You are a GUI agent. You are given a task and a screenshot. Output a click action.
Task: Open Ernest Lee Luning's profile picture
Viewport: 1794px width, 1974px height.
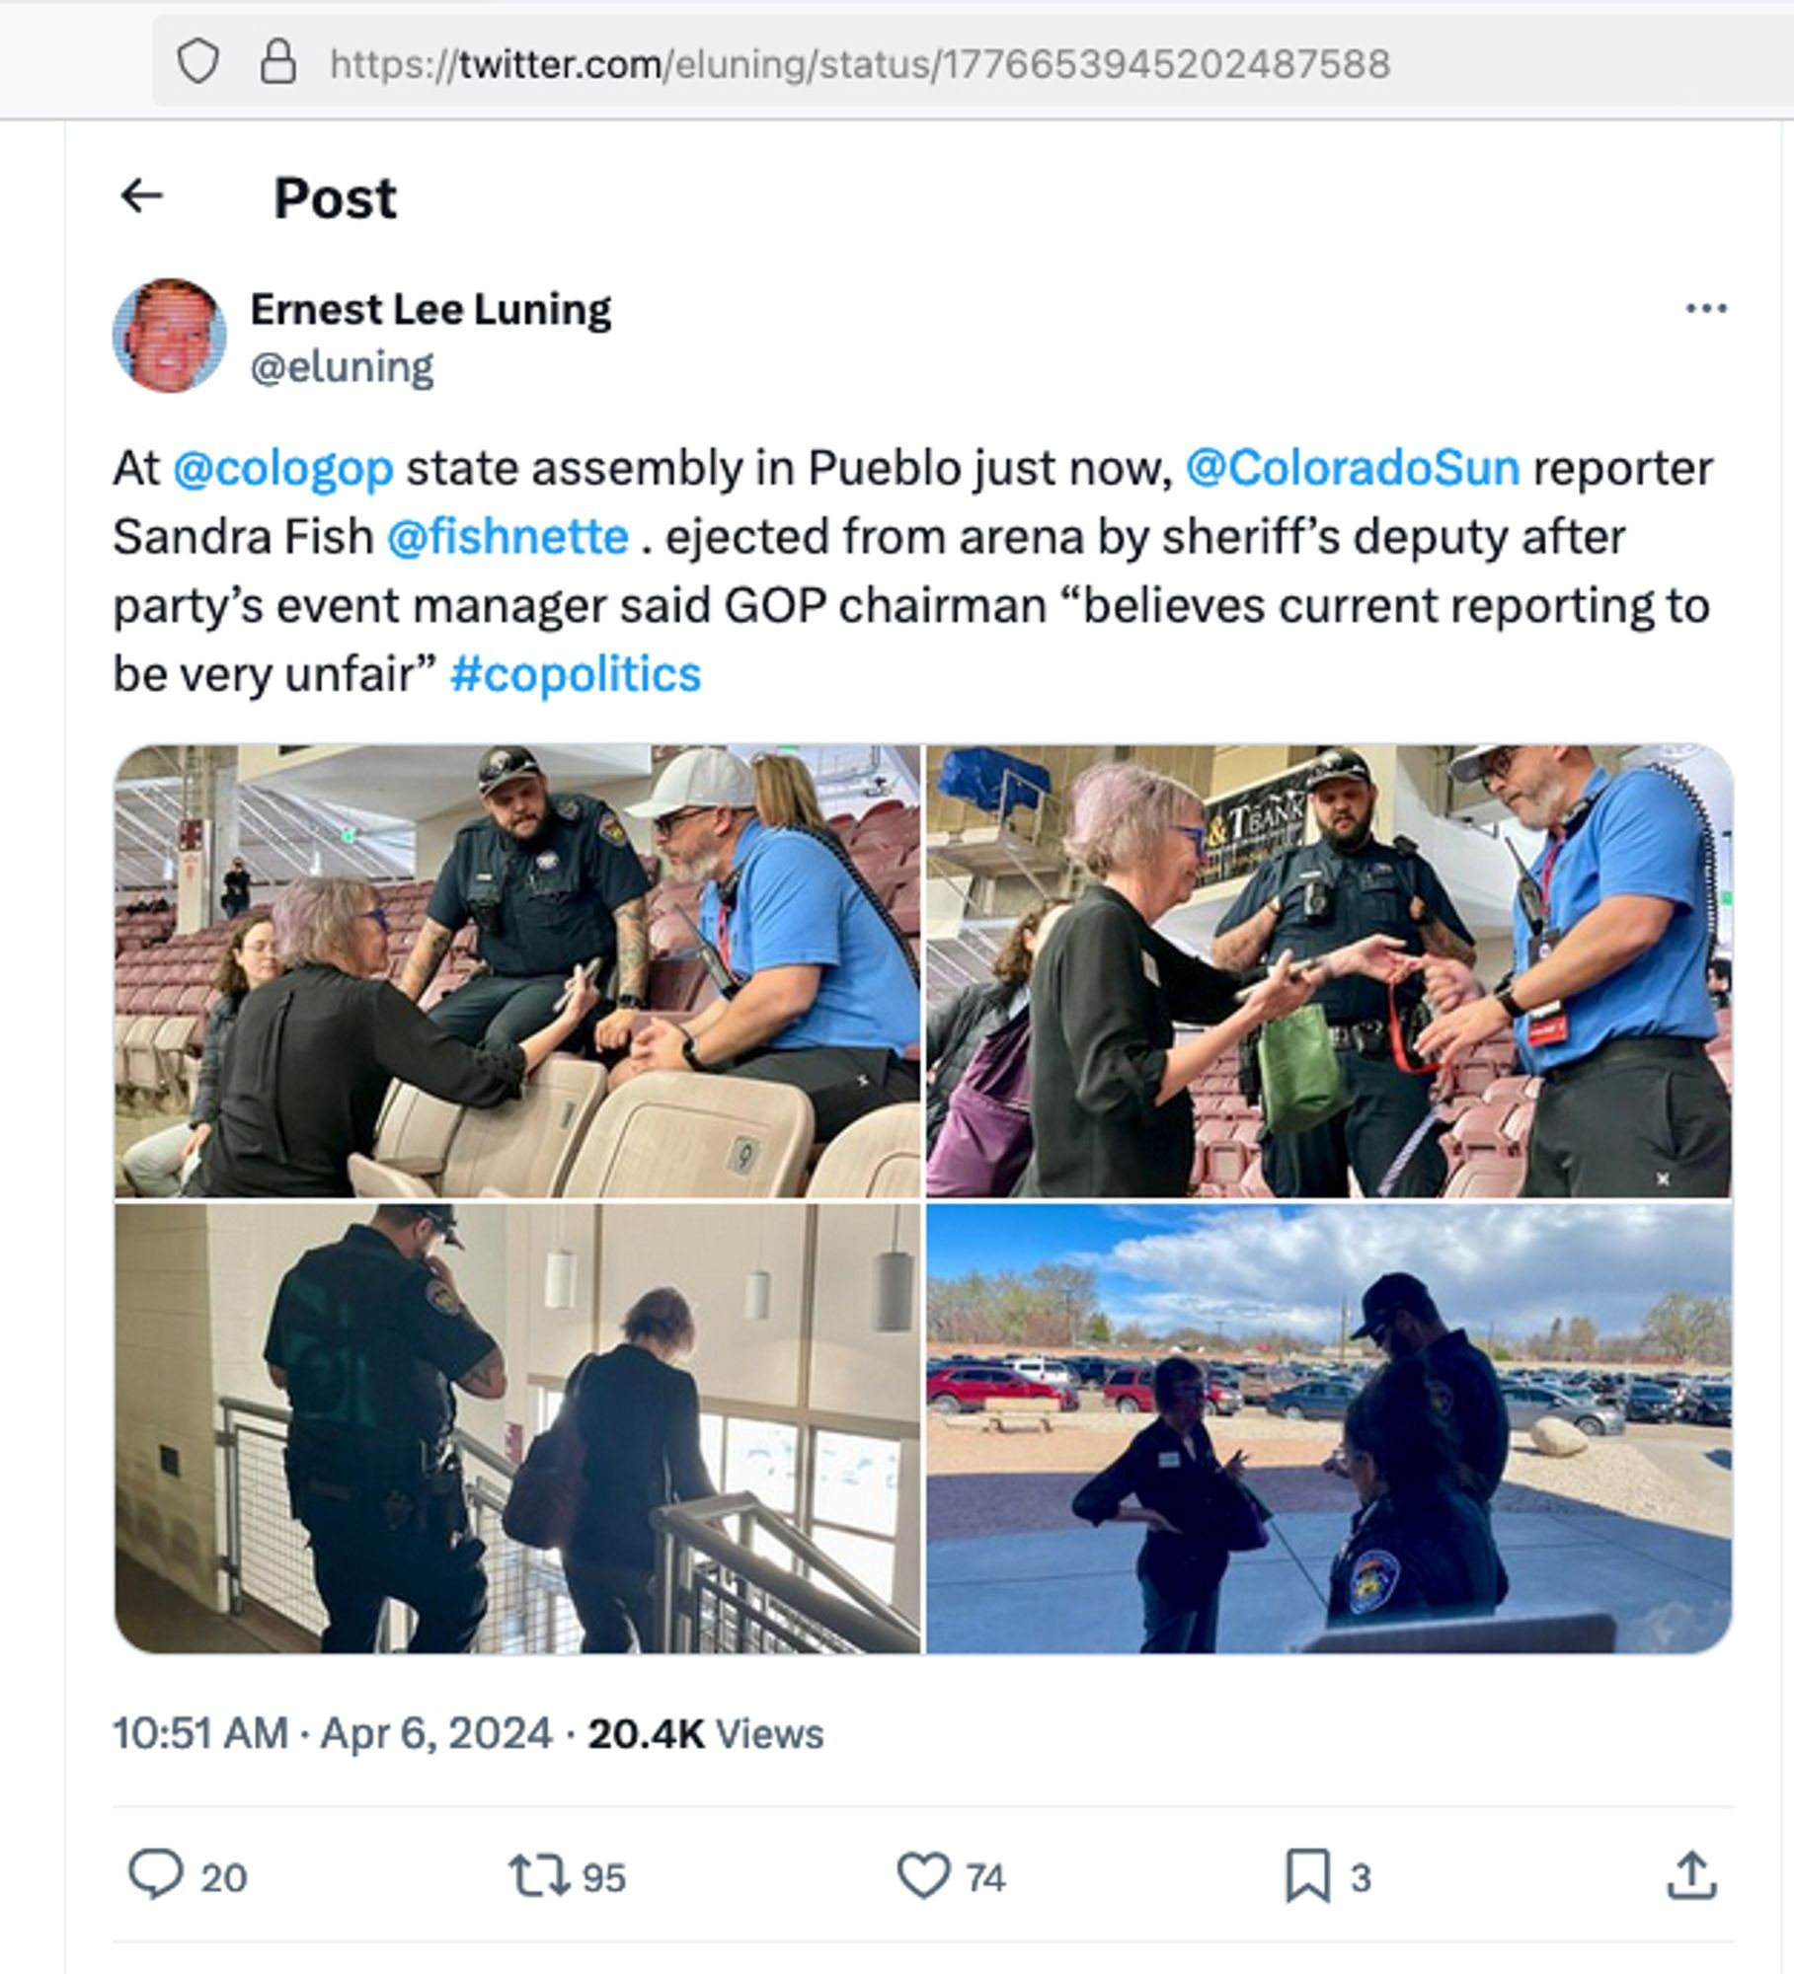pos(169,336)
